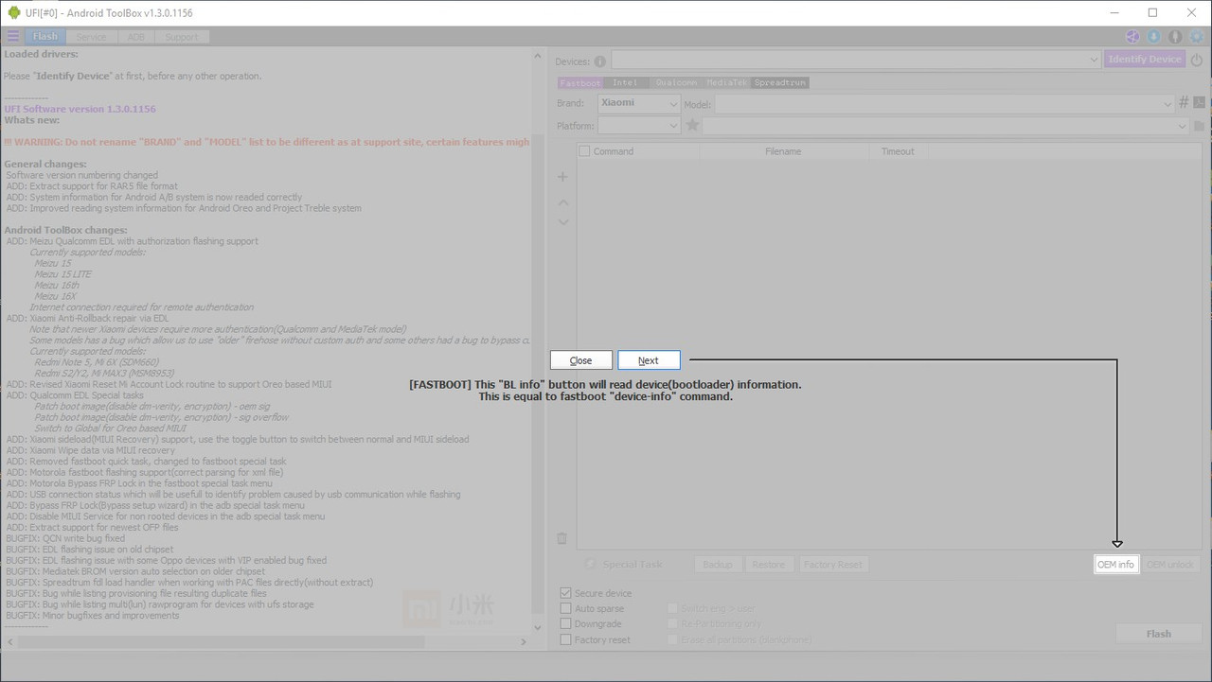Click the browse folder icon
Viewport: 1212px width, 682px height.
tap(1200, 126)
